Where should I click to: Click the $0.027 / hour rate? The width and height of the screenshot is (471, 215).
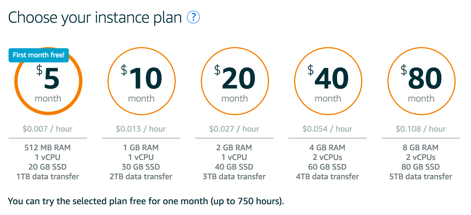click(234, 129)
